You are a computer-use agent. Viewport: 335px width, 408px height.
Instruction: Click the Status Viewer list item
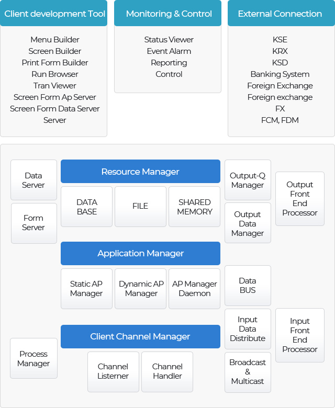[169, 40]
